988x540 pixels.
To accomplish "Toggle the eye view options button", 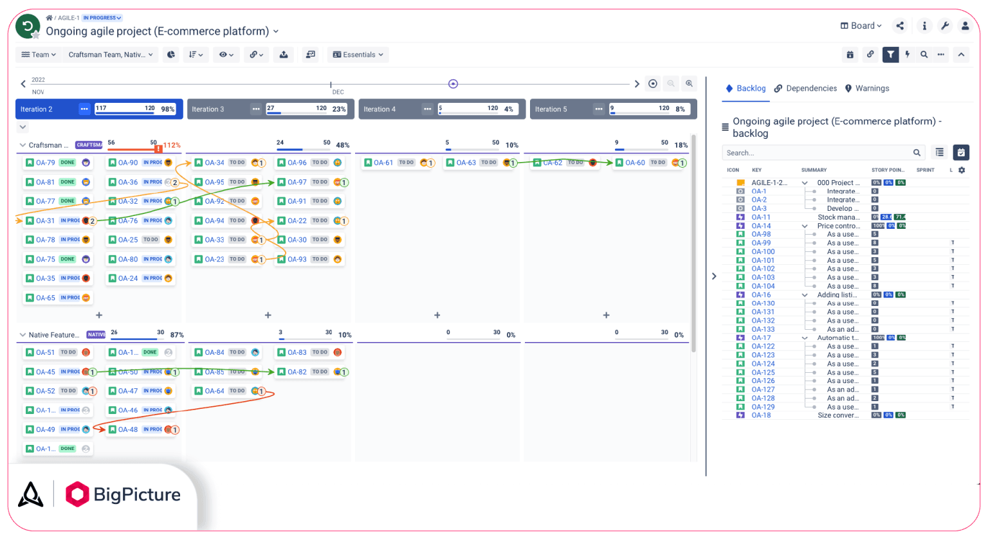I will pos(226,55).
